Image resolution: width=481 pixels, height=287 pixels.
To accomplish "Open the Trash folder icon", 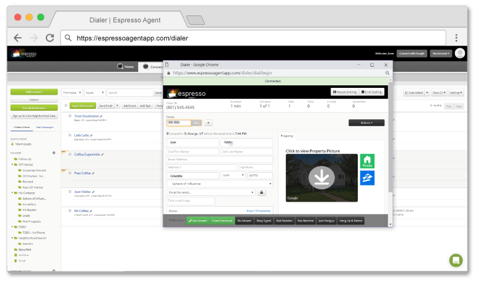I will coord(15,261).
